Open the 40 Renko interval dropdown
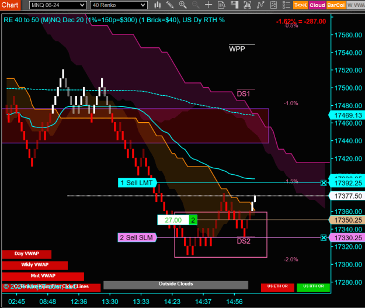This screenshot has width=365, height=308. pyautogui.click(x=119, y=5)
